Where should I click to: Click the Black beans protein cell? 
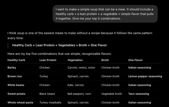point(47,94)
